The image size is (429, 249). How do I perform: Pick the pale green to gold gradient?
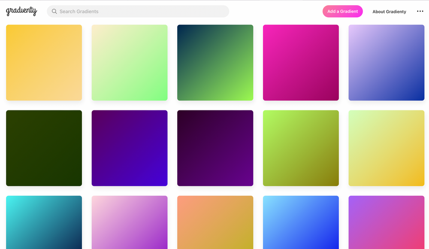[386, 148]
